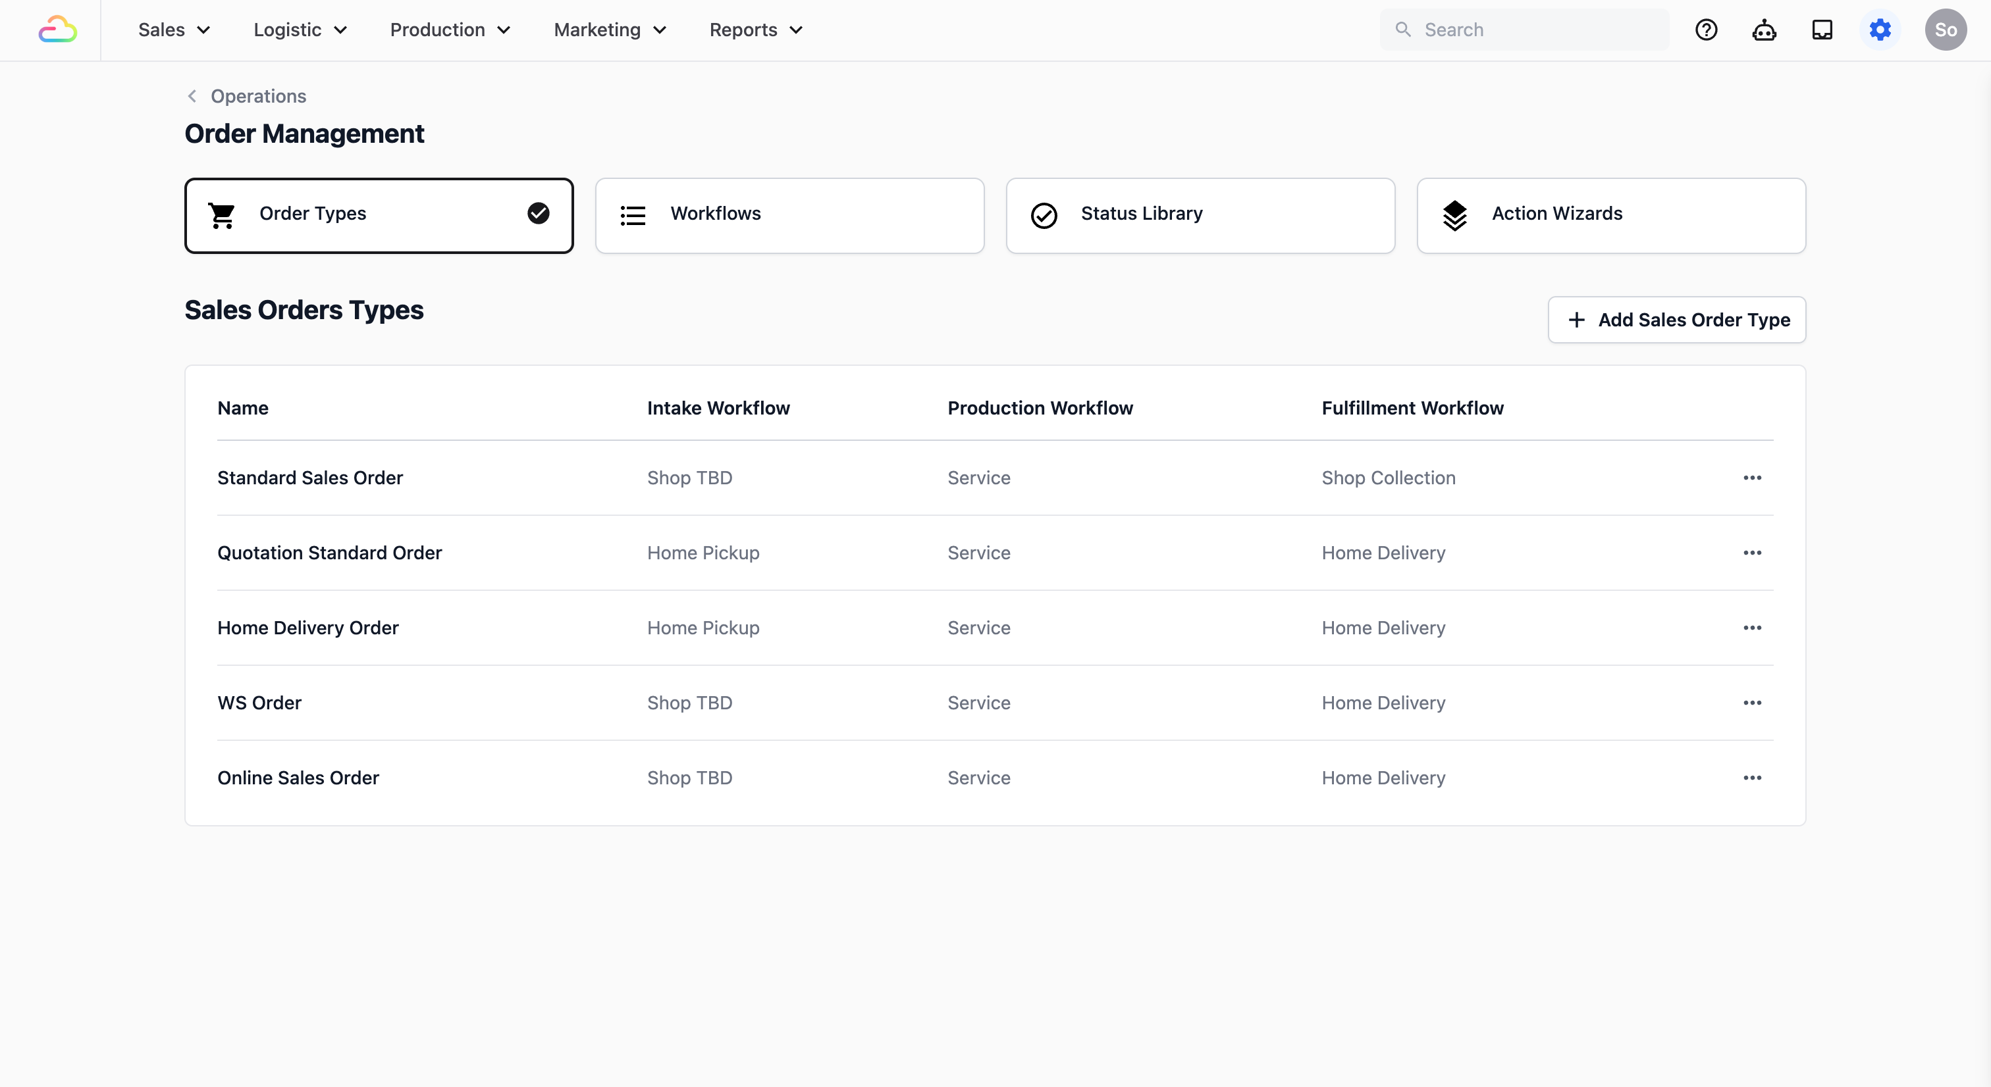Open the robot assistant icon
1991x1087 pixels.
click(x=1764, y=30)
